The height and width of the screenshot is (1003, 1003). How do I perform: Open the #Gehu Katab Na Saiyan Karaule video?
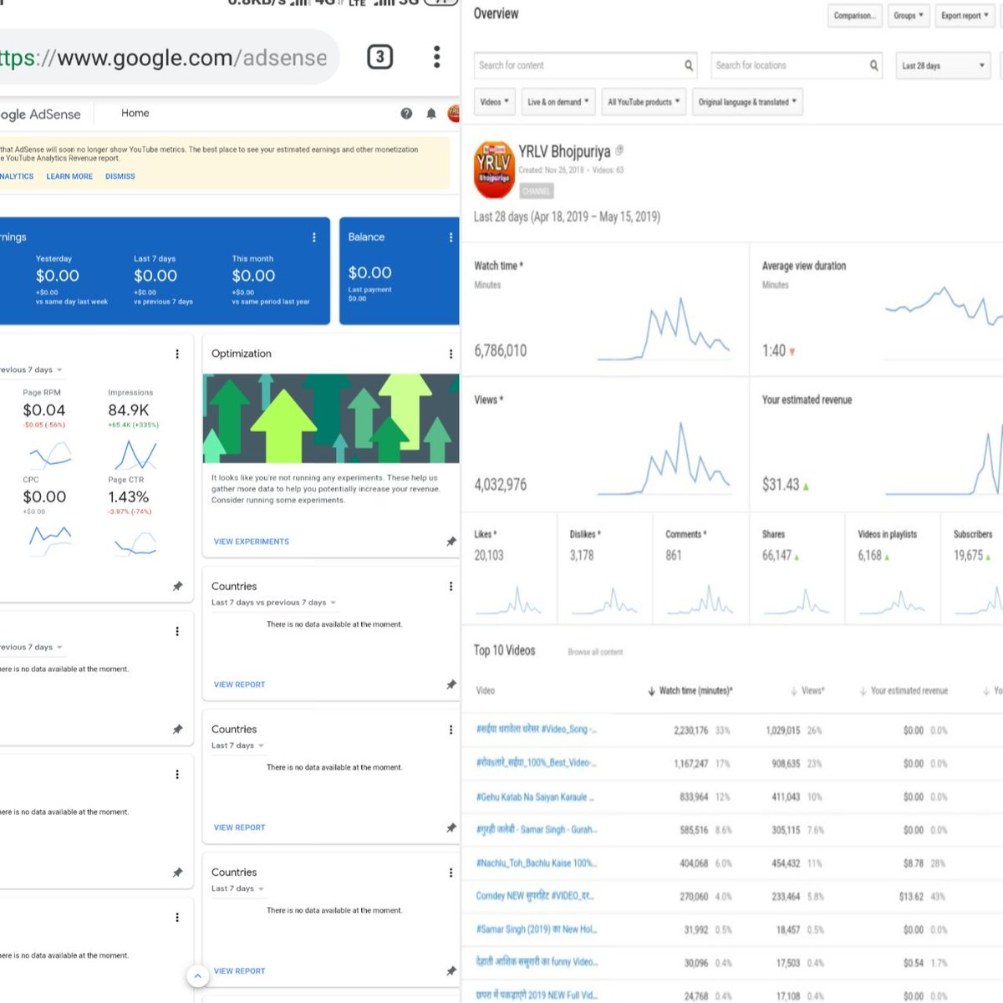(535, 797)
